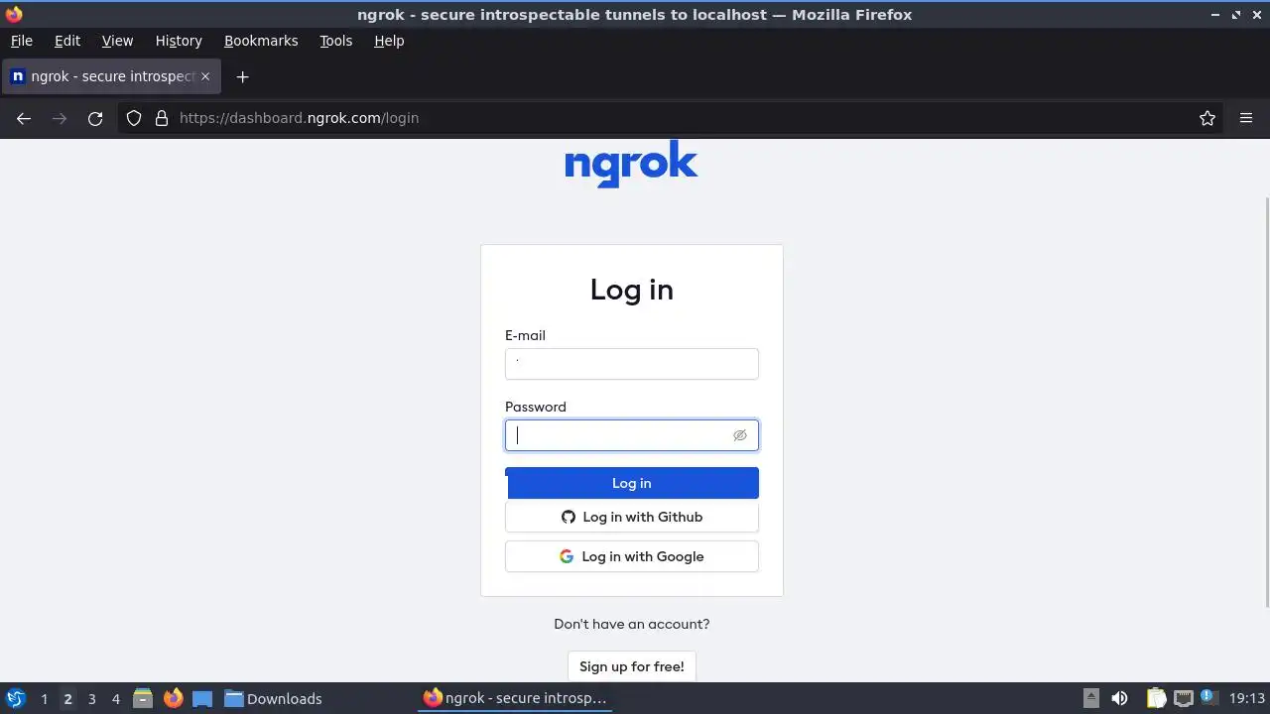
Task: Open the taskbar start menu icon
Action: [15, 698]
